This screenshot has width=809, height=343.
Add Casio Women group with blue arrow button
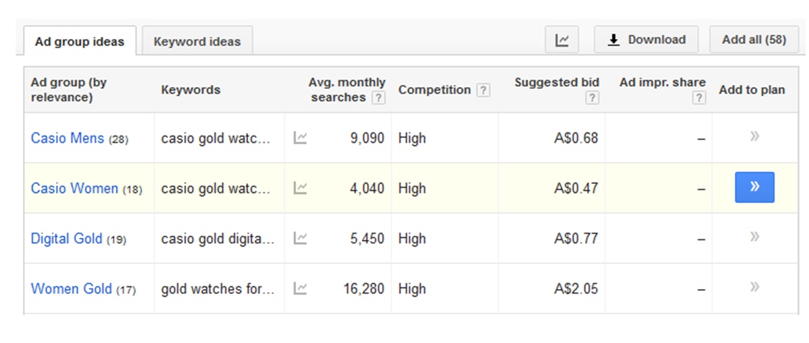click(754, 187)
